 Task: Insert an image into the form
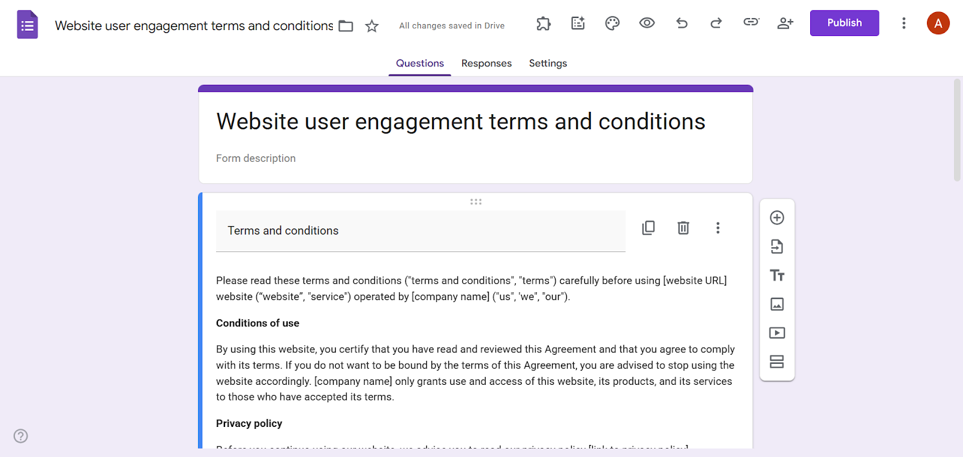pos(777,304)
